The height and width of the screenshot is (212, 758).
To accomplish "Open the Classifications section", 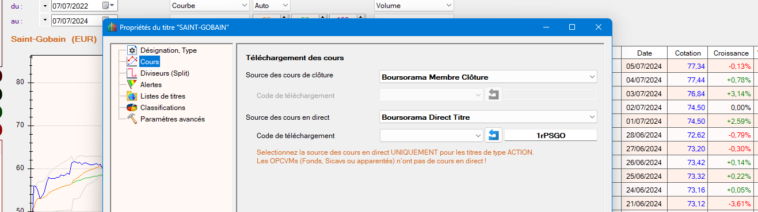I will pyautogui.click(x=163, y=107).
